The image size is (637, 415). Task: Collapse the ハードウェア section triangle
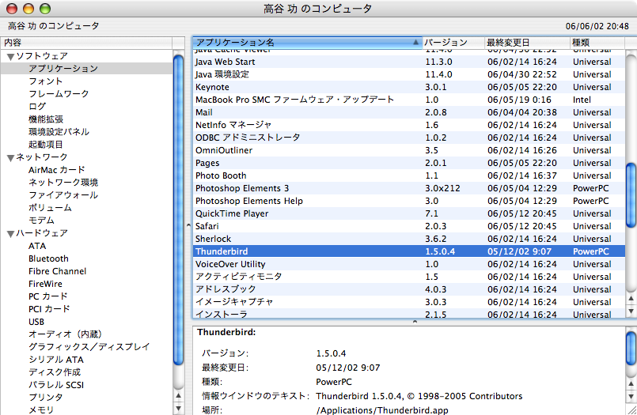click(10, 234)
